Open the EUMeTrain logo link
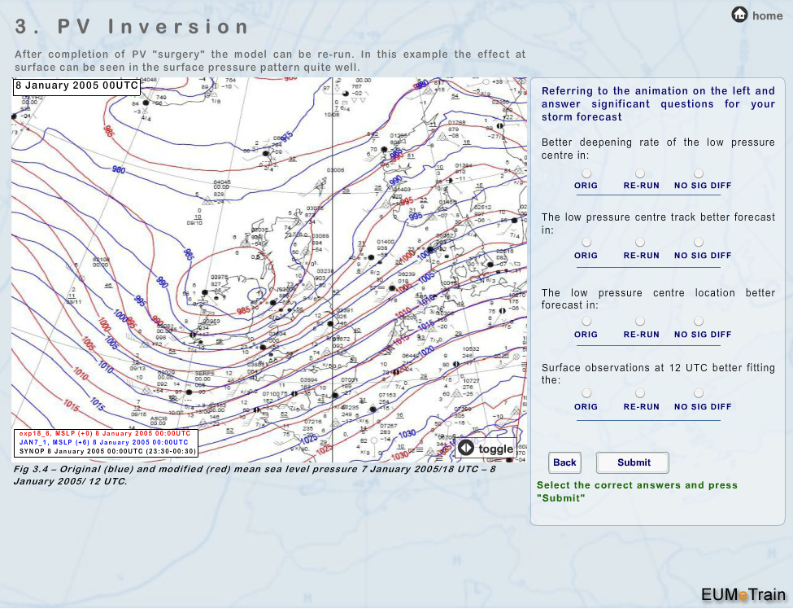This screenshot has height=609, width=793. 743,594
